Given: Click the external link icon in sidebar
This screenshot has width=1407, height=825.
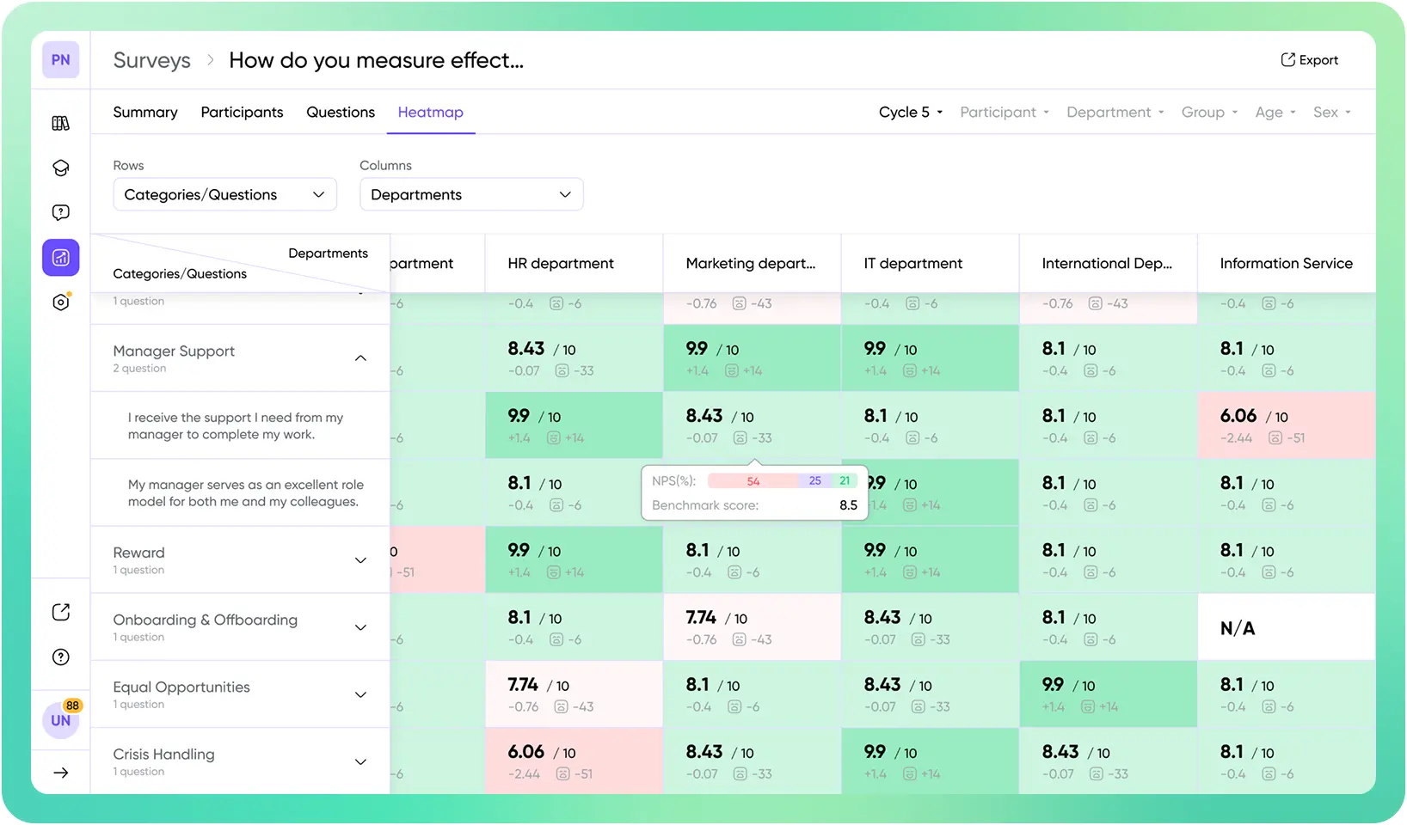Looking at the screenshot, I should tap(60, 612).
